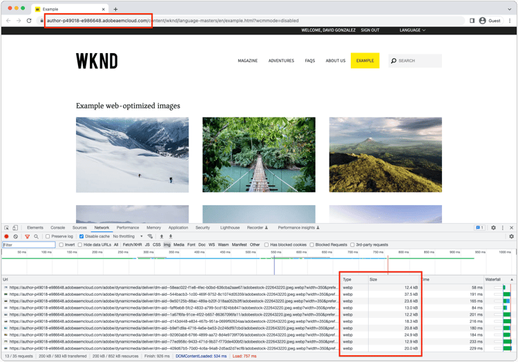This screenshot has width=518, height=362.
Task: Sort requests by Size column header
Action: coord(394,280)
